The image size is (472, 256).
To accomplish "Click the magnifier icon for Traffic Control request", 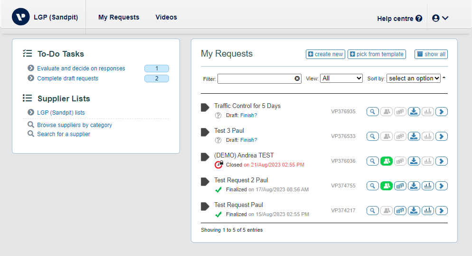I will click(372, 111).
